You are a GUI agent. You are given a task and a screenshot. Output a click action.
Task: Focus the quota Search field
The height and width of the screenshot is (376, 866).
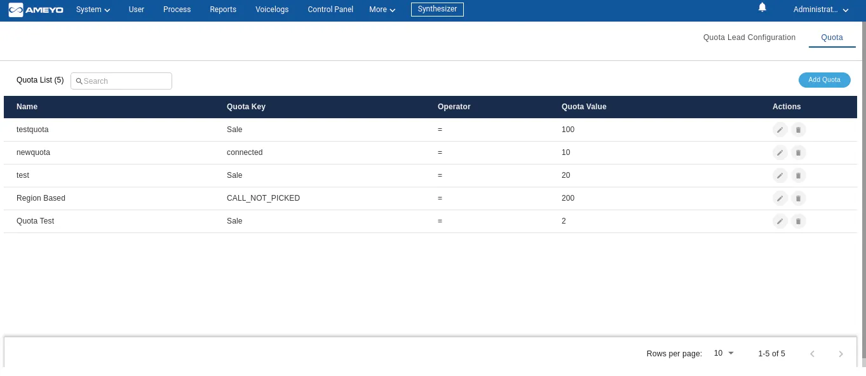point(121,81)
